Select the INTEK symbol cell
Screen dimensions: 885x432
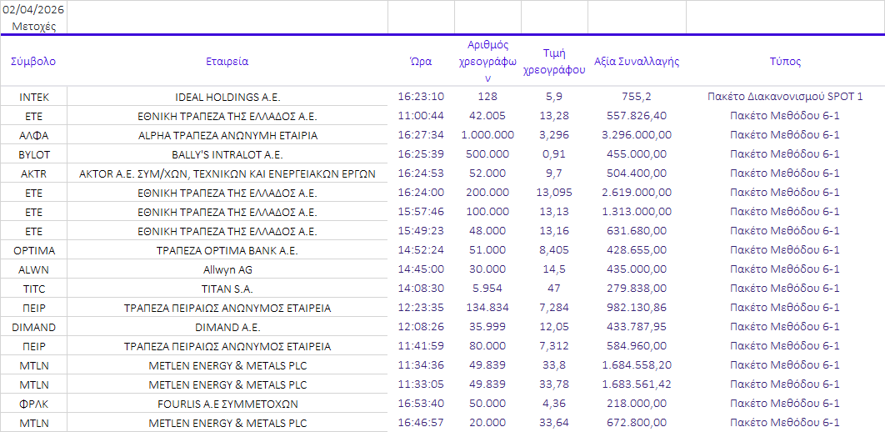pos(33,97)
